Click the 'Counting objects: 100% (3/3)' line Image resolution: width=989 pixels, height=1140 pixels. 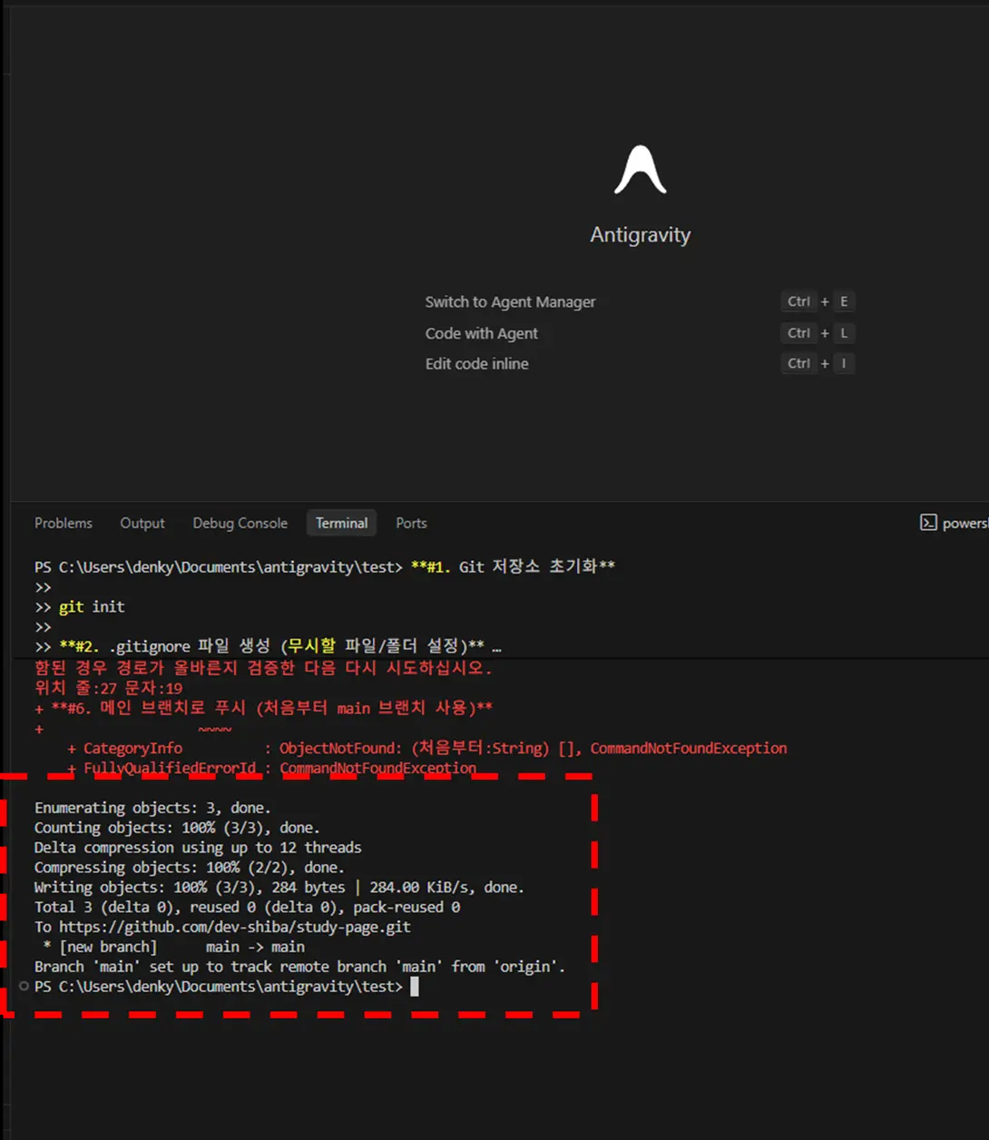176,828
